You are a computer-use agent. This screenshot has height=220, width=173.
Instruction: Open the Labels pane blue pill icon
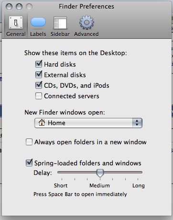point(38,22)
